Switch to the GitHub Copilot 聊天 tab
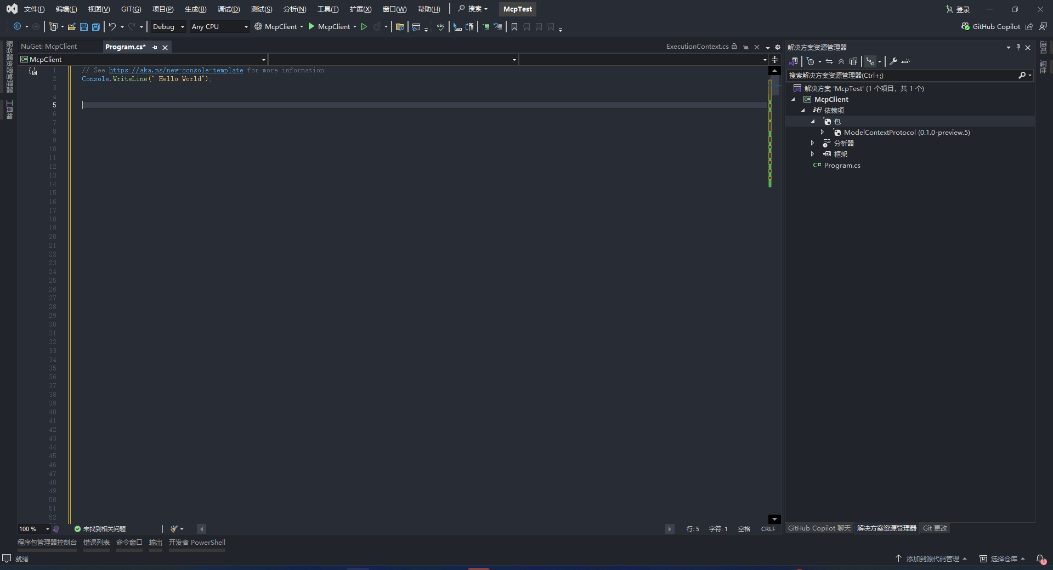 pyautogui.click(x=819, y=528)
